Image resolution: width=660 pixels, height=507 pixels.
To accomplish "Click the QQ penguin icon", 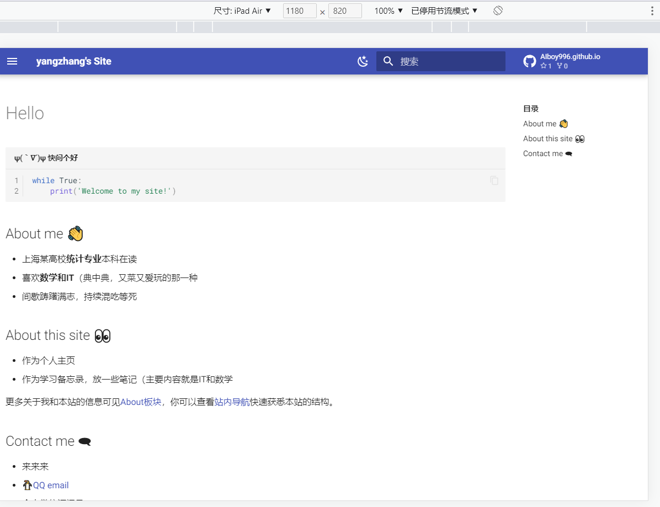I will pyautogui.click(x=27, y=485).
